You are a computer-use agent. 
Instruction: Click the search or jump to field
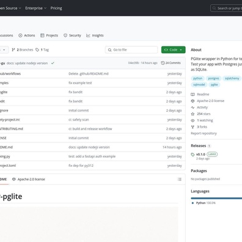(226, 9)
